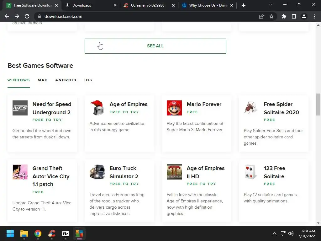This screenshot has width=321, height=241.
Task: Open the clock and date panel
Action: pyautogui.click(x=306, y=233)
